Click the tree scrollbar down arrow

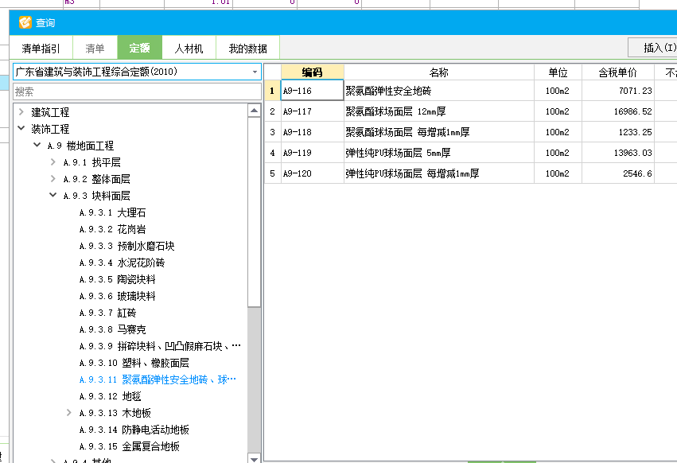(255, 459)
